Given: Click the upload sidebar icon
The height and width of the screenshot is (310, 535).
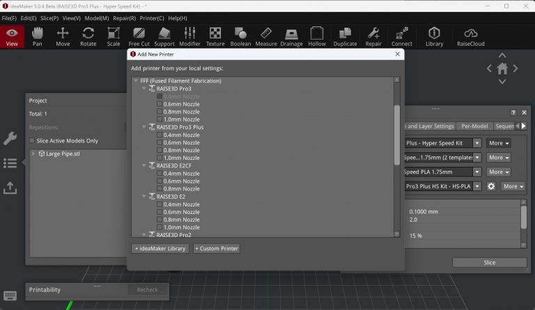Looking at the screenshot, I should tap(10, 188).
